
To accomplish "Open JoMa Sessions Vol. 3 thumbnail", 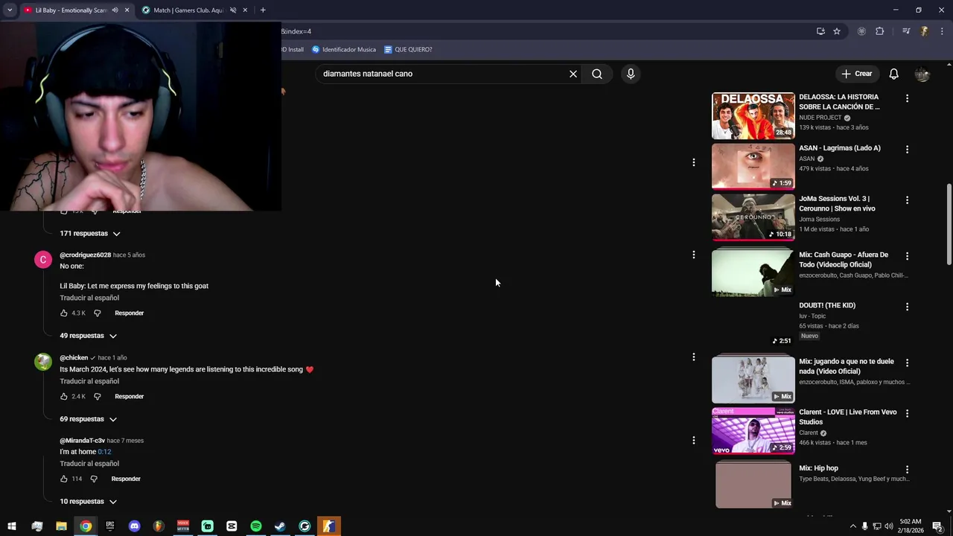I will tap(753, 217).
